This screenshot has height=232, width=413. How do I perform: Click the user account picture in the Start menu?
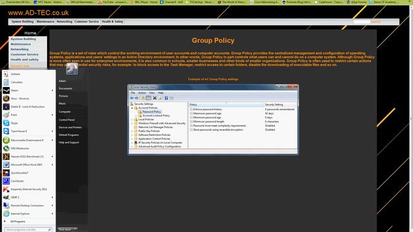point(72,69)
